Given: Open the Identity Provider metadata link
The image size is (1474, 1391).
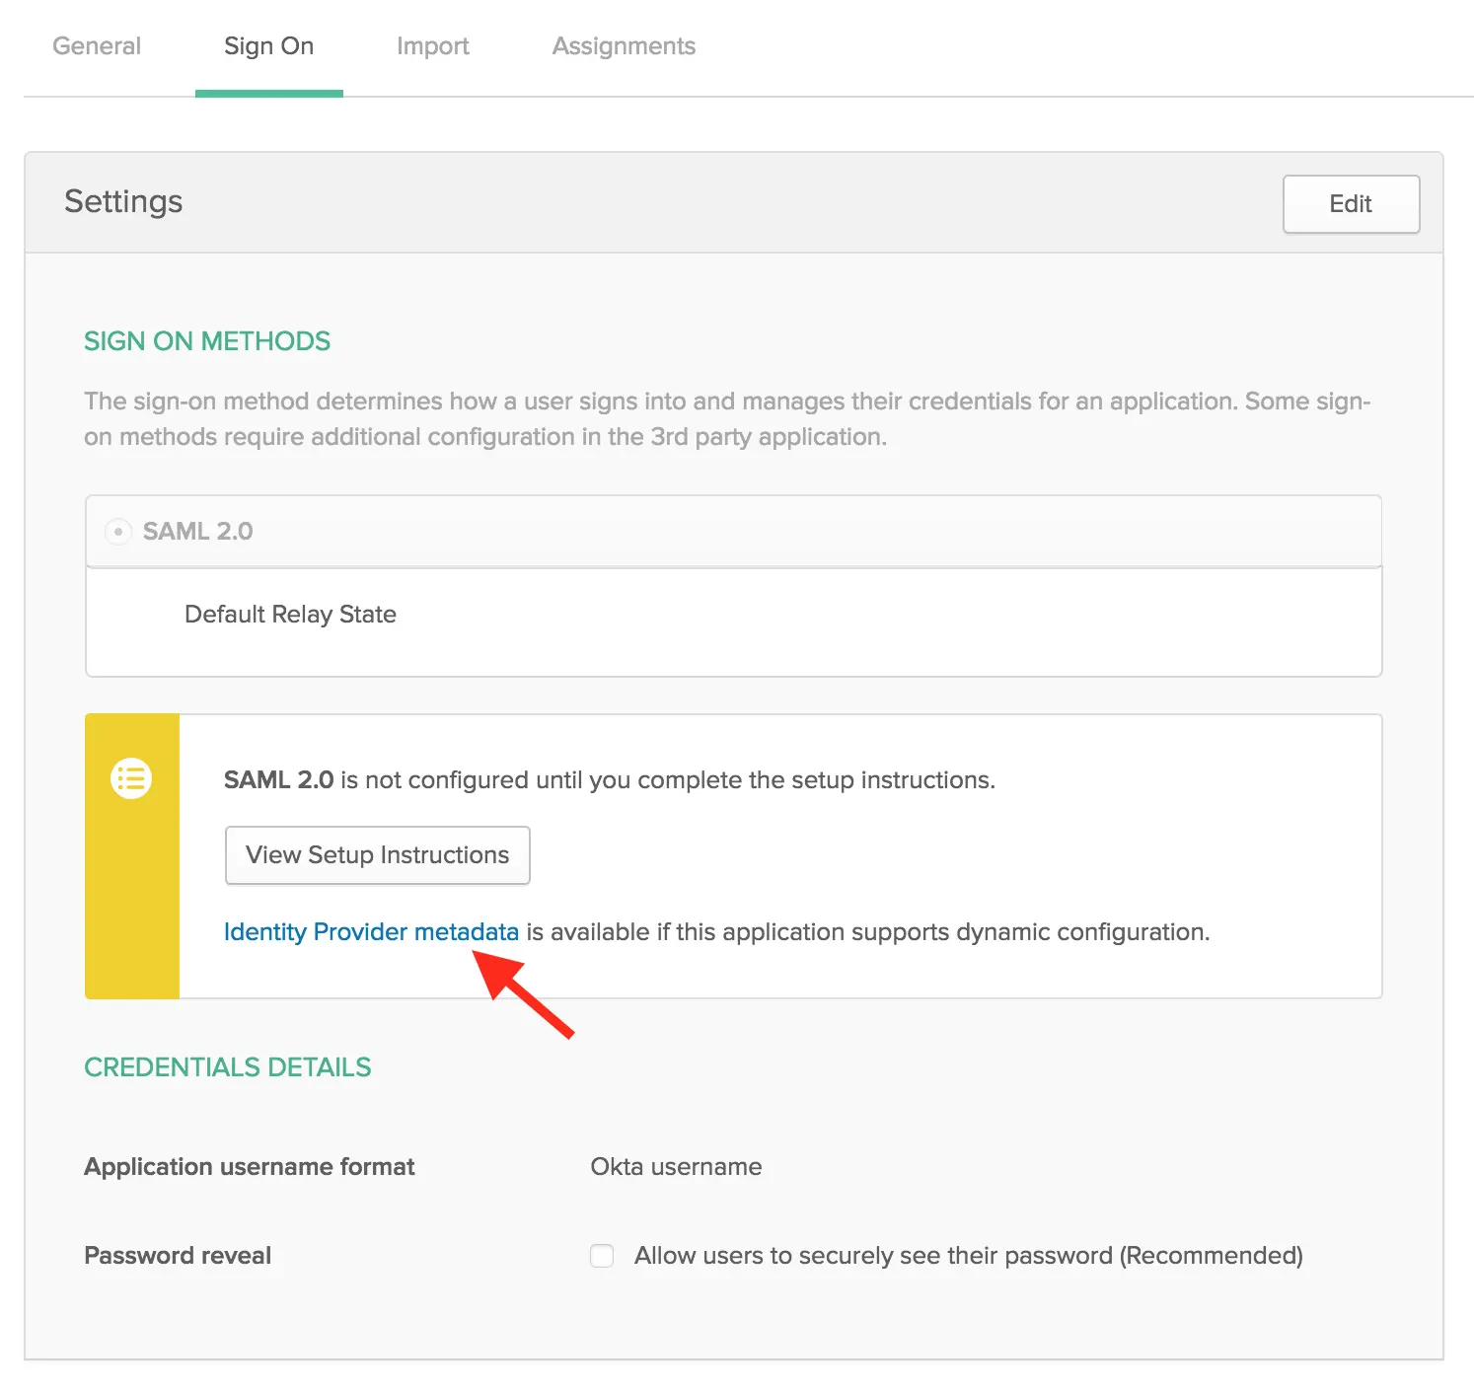Looking at the screenshot, I should (x=371, y=931).
